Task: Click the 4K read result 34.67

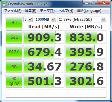Action: pos(44,66)
